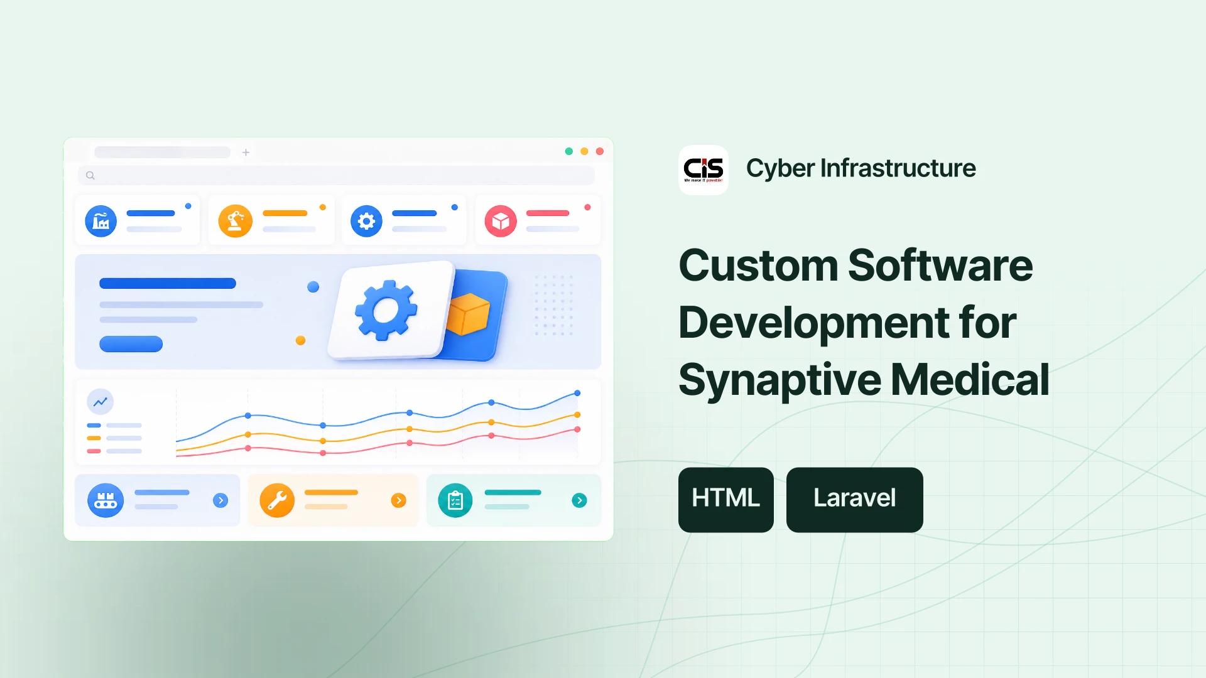
Task: Open the blue card's arrow chevron
Action: click(x=220, y=500)
